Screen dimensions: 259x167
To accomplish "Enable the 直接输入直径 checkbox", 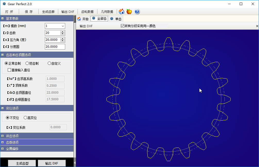I will [x=10, y=70].
